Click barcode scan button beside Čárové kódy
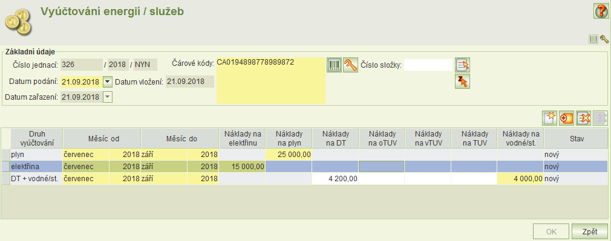The height and width of the screenshot is (241, 611). (335, 65)
